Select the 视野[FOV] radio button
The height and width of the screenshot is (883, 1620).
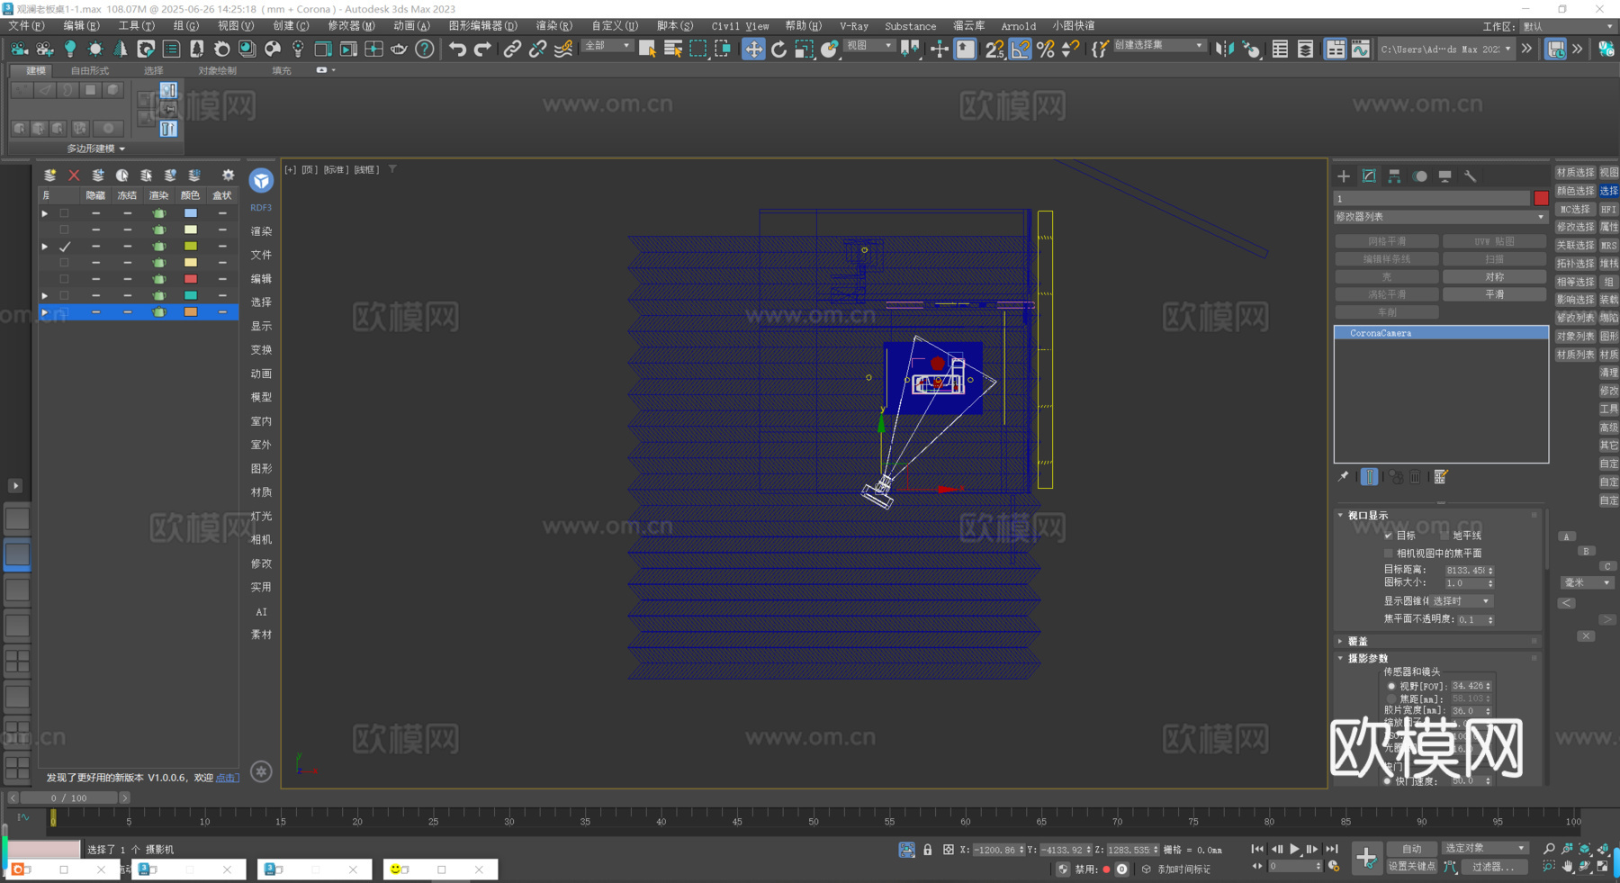[1391, 686]
